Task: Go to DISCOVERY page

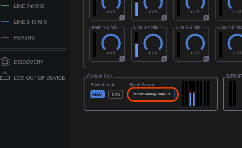Action: 29,62
